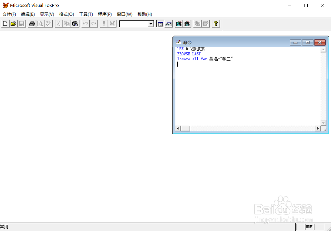
Task: Open the 格式(O) menu
Action: coord(66,14)
